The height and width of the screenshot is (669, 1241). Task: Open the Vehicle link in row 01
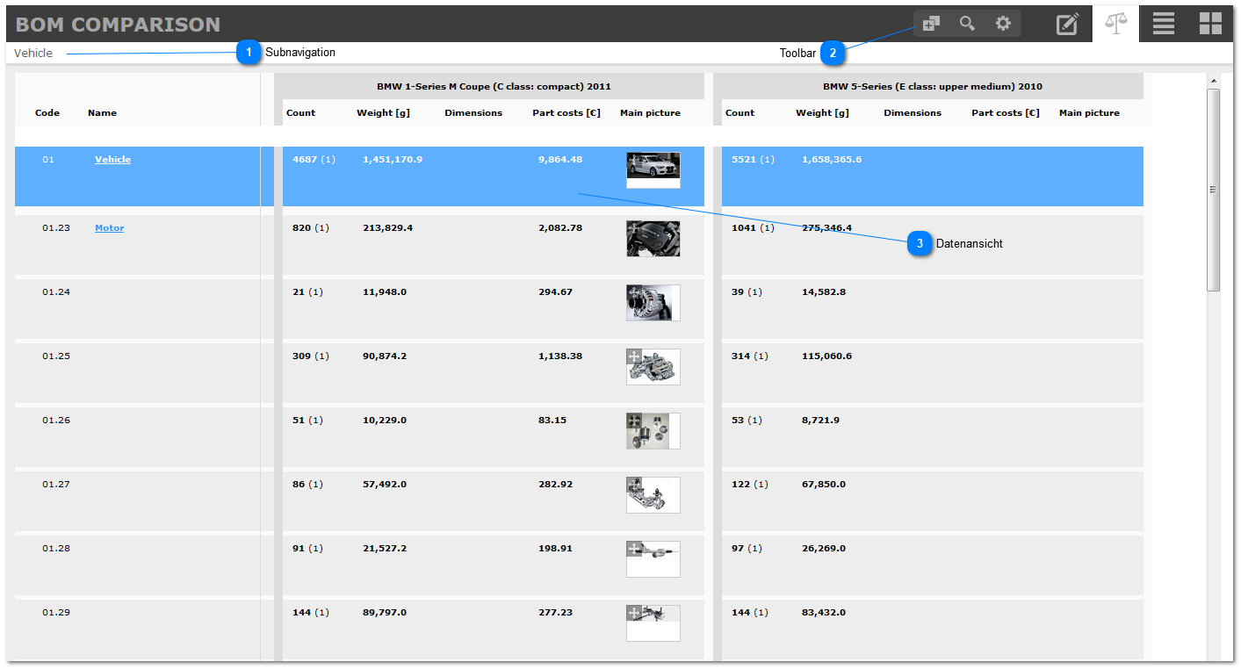pos(112,159)
